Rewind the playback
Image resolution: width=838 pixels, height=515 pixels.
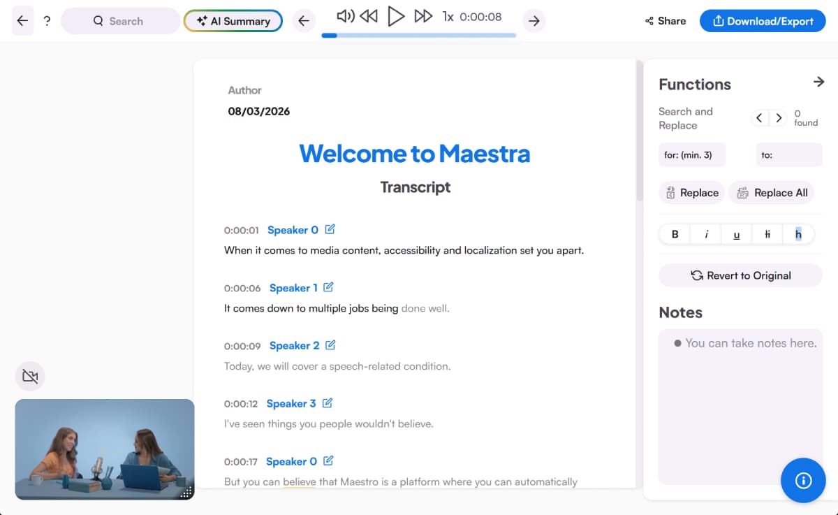click(x=369, y=16)
